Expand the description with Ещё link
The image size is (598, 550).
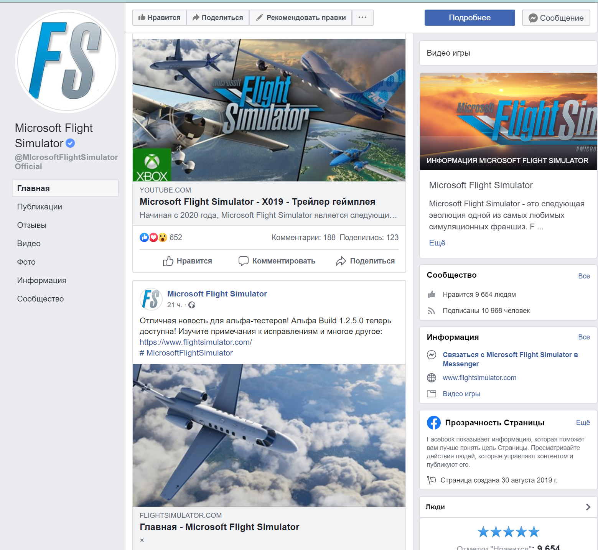[x=437, y=243]
